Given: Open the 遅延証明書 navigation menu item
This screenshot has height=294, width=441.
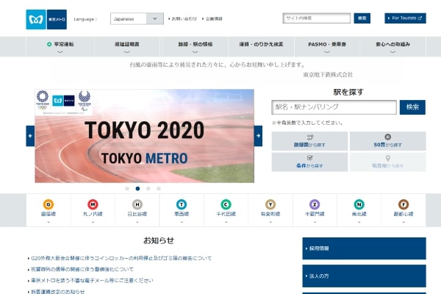Looking at the screenshot, I should coord(127,47).
